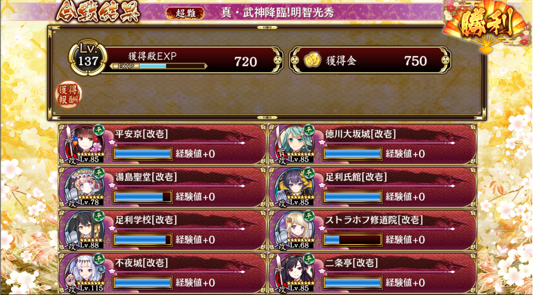Select the 徳川大坂城[改壱] character portrait

click(295, 144)
